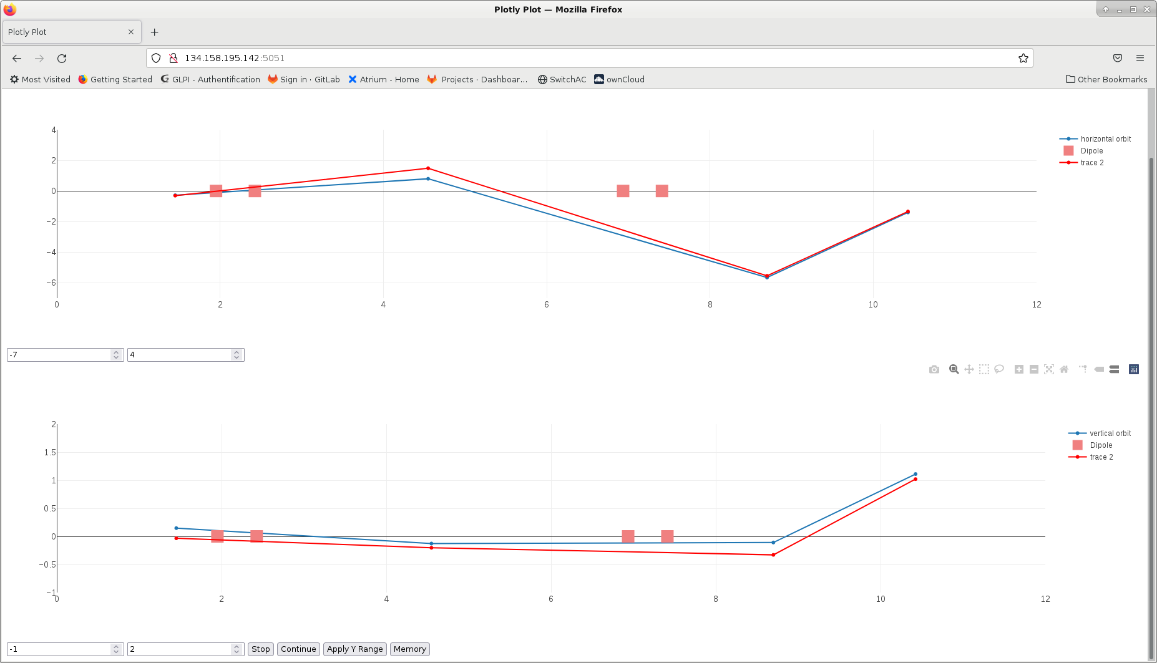Download plot as PNG camera icon
Image resolution: width=1157 pixels, height=663 pixels.
[934, 369]
